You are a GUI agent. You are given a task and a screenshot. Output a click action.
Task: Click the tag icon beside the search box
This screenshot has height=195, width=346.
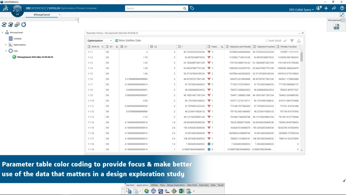(x=192, y=8)
